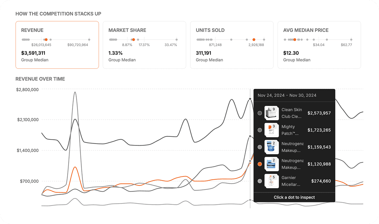Image resolution: width=379 pixels, height=224 pixels.
Task: Click the $90,720,964 revenue scale label
Action: (x=77, y=45)
